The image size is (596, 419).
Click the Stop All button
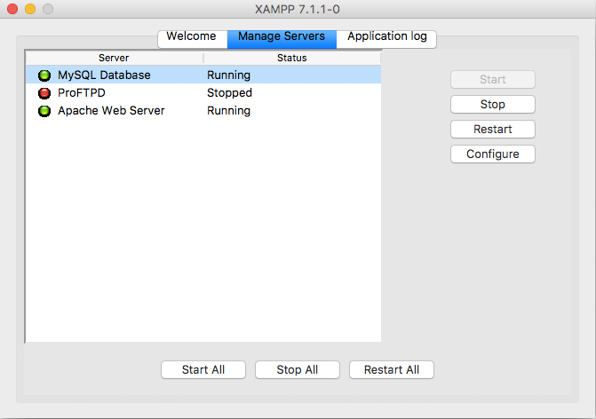[297, 369]
